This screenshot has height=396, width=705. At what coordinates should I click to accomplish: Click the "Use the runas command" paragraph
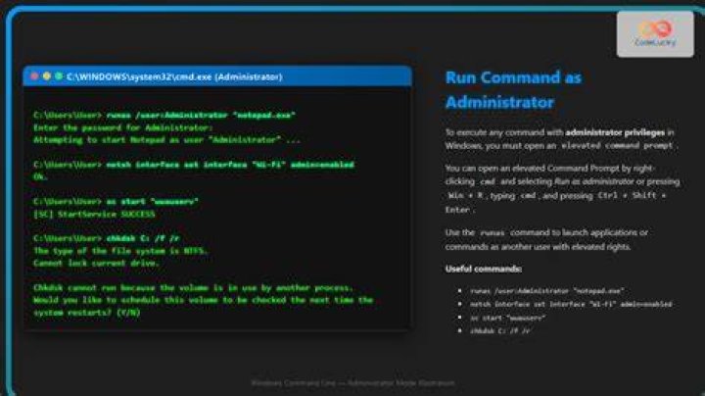546,239
